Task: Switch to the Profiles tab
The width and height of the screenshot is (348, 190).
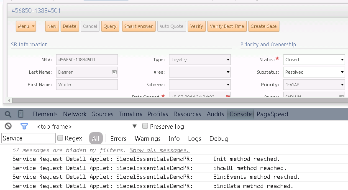Action: 158,114
